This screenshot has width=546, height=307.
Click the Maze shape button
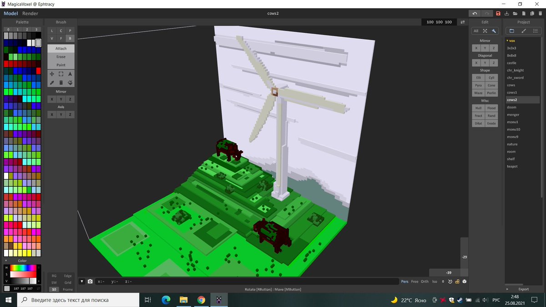(479, 93)
